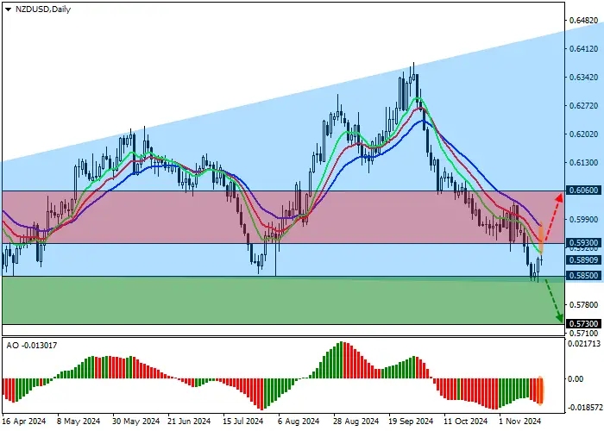Viewport: 604px width, 431px height.
Task: Select the 15 Jul 2024 date label
Action: (x=243, y=422)
